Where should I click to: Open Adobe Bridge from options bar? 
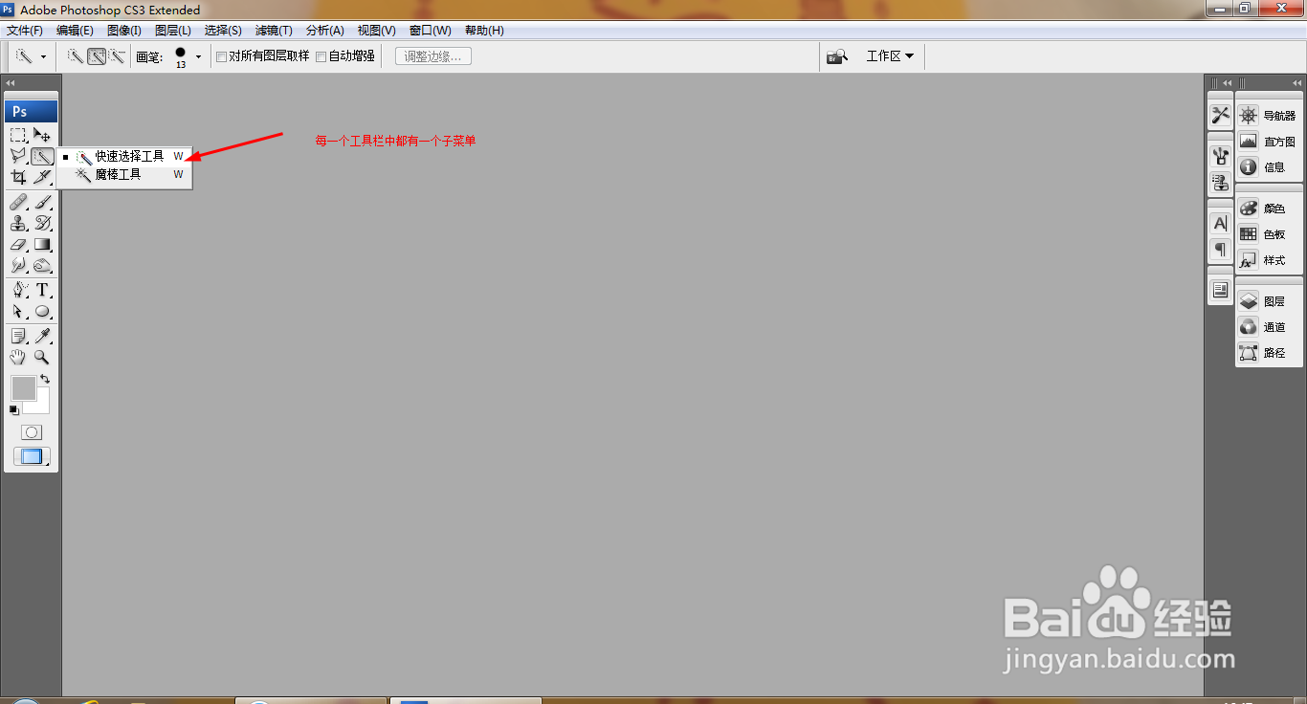(837, 56)
